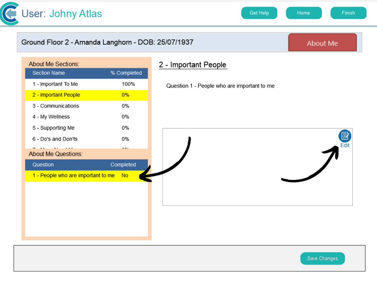377x282 pixels.
Task: Save Changes at the bottom bar
Action: [322, 258]
